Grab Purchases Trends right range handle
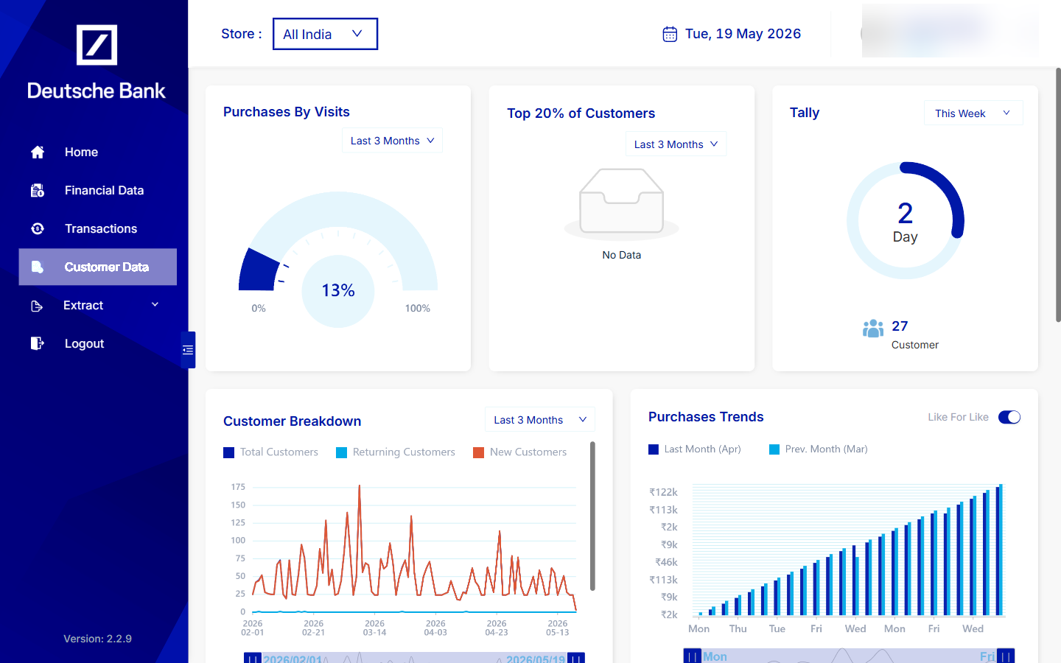The image size is (1061, 663). click(x=1006, y=656)
